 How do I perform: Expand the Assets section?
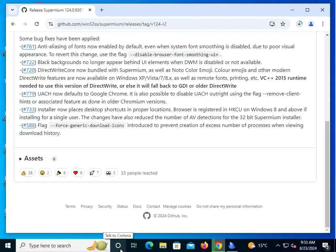point(31,158)
